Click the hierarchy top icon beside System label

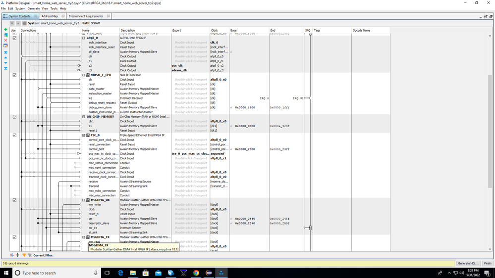point(12,23)
